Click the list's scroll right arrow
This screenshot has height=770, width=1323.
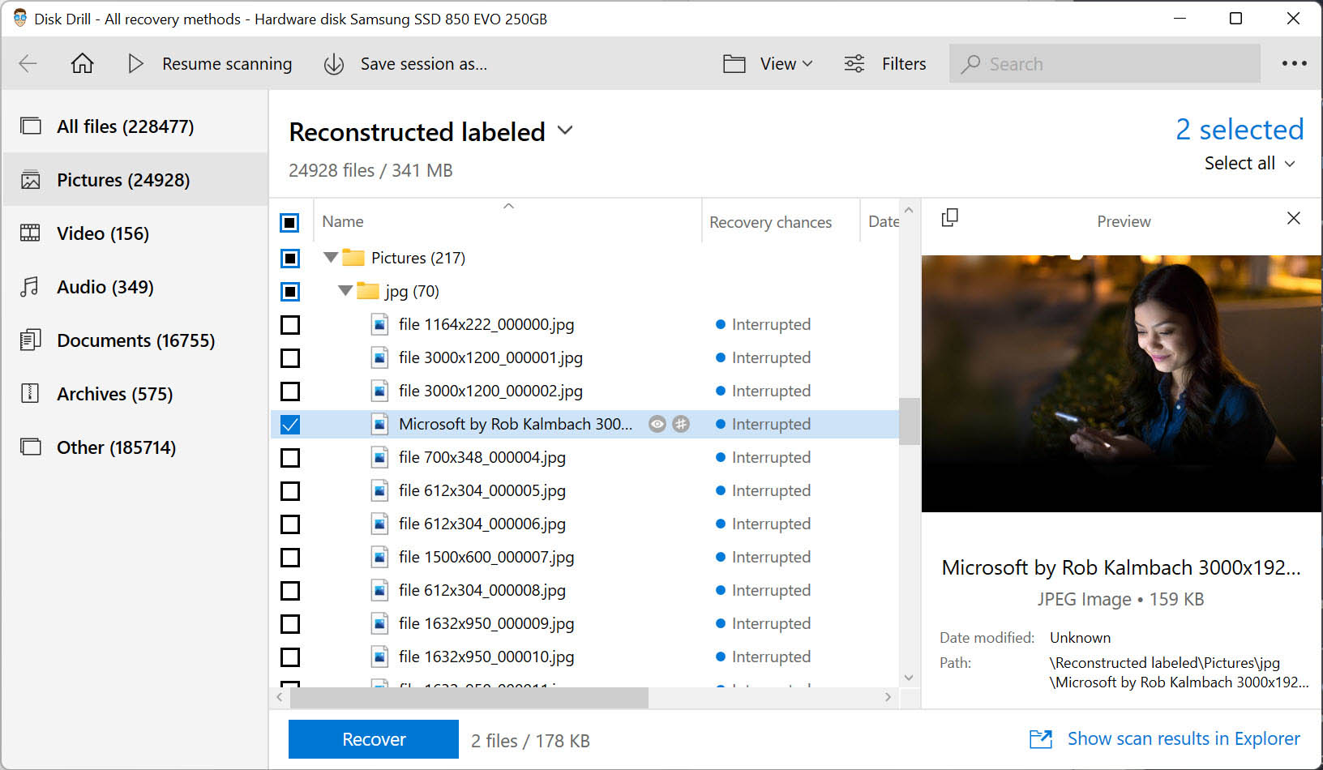click(x=888, y=697)
